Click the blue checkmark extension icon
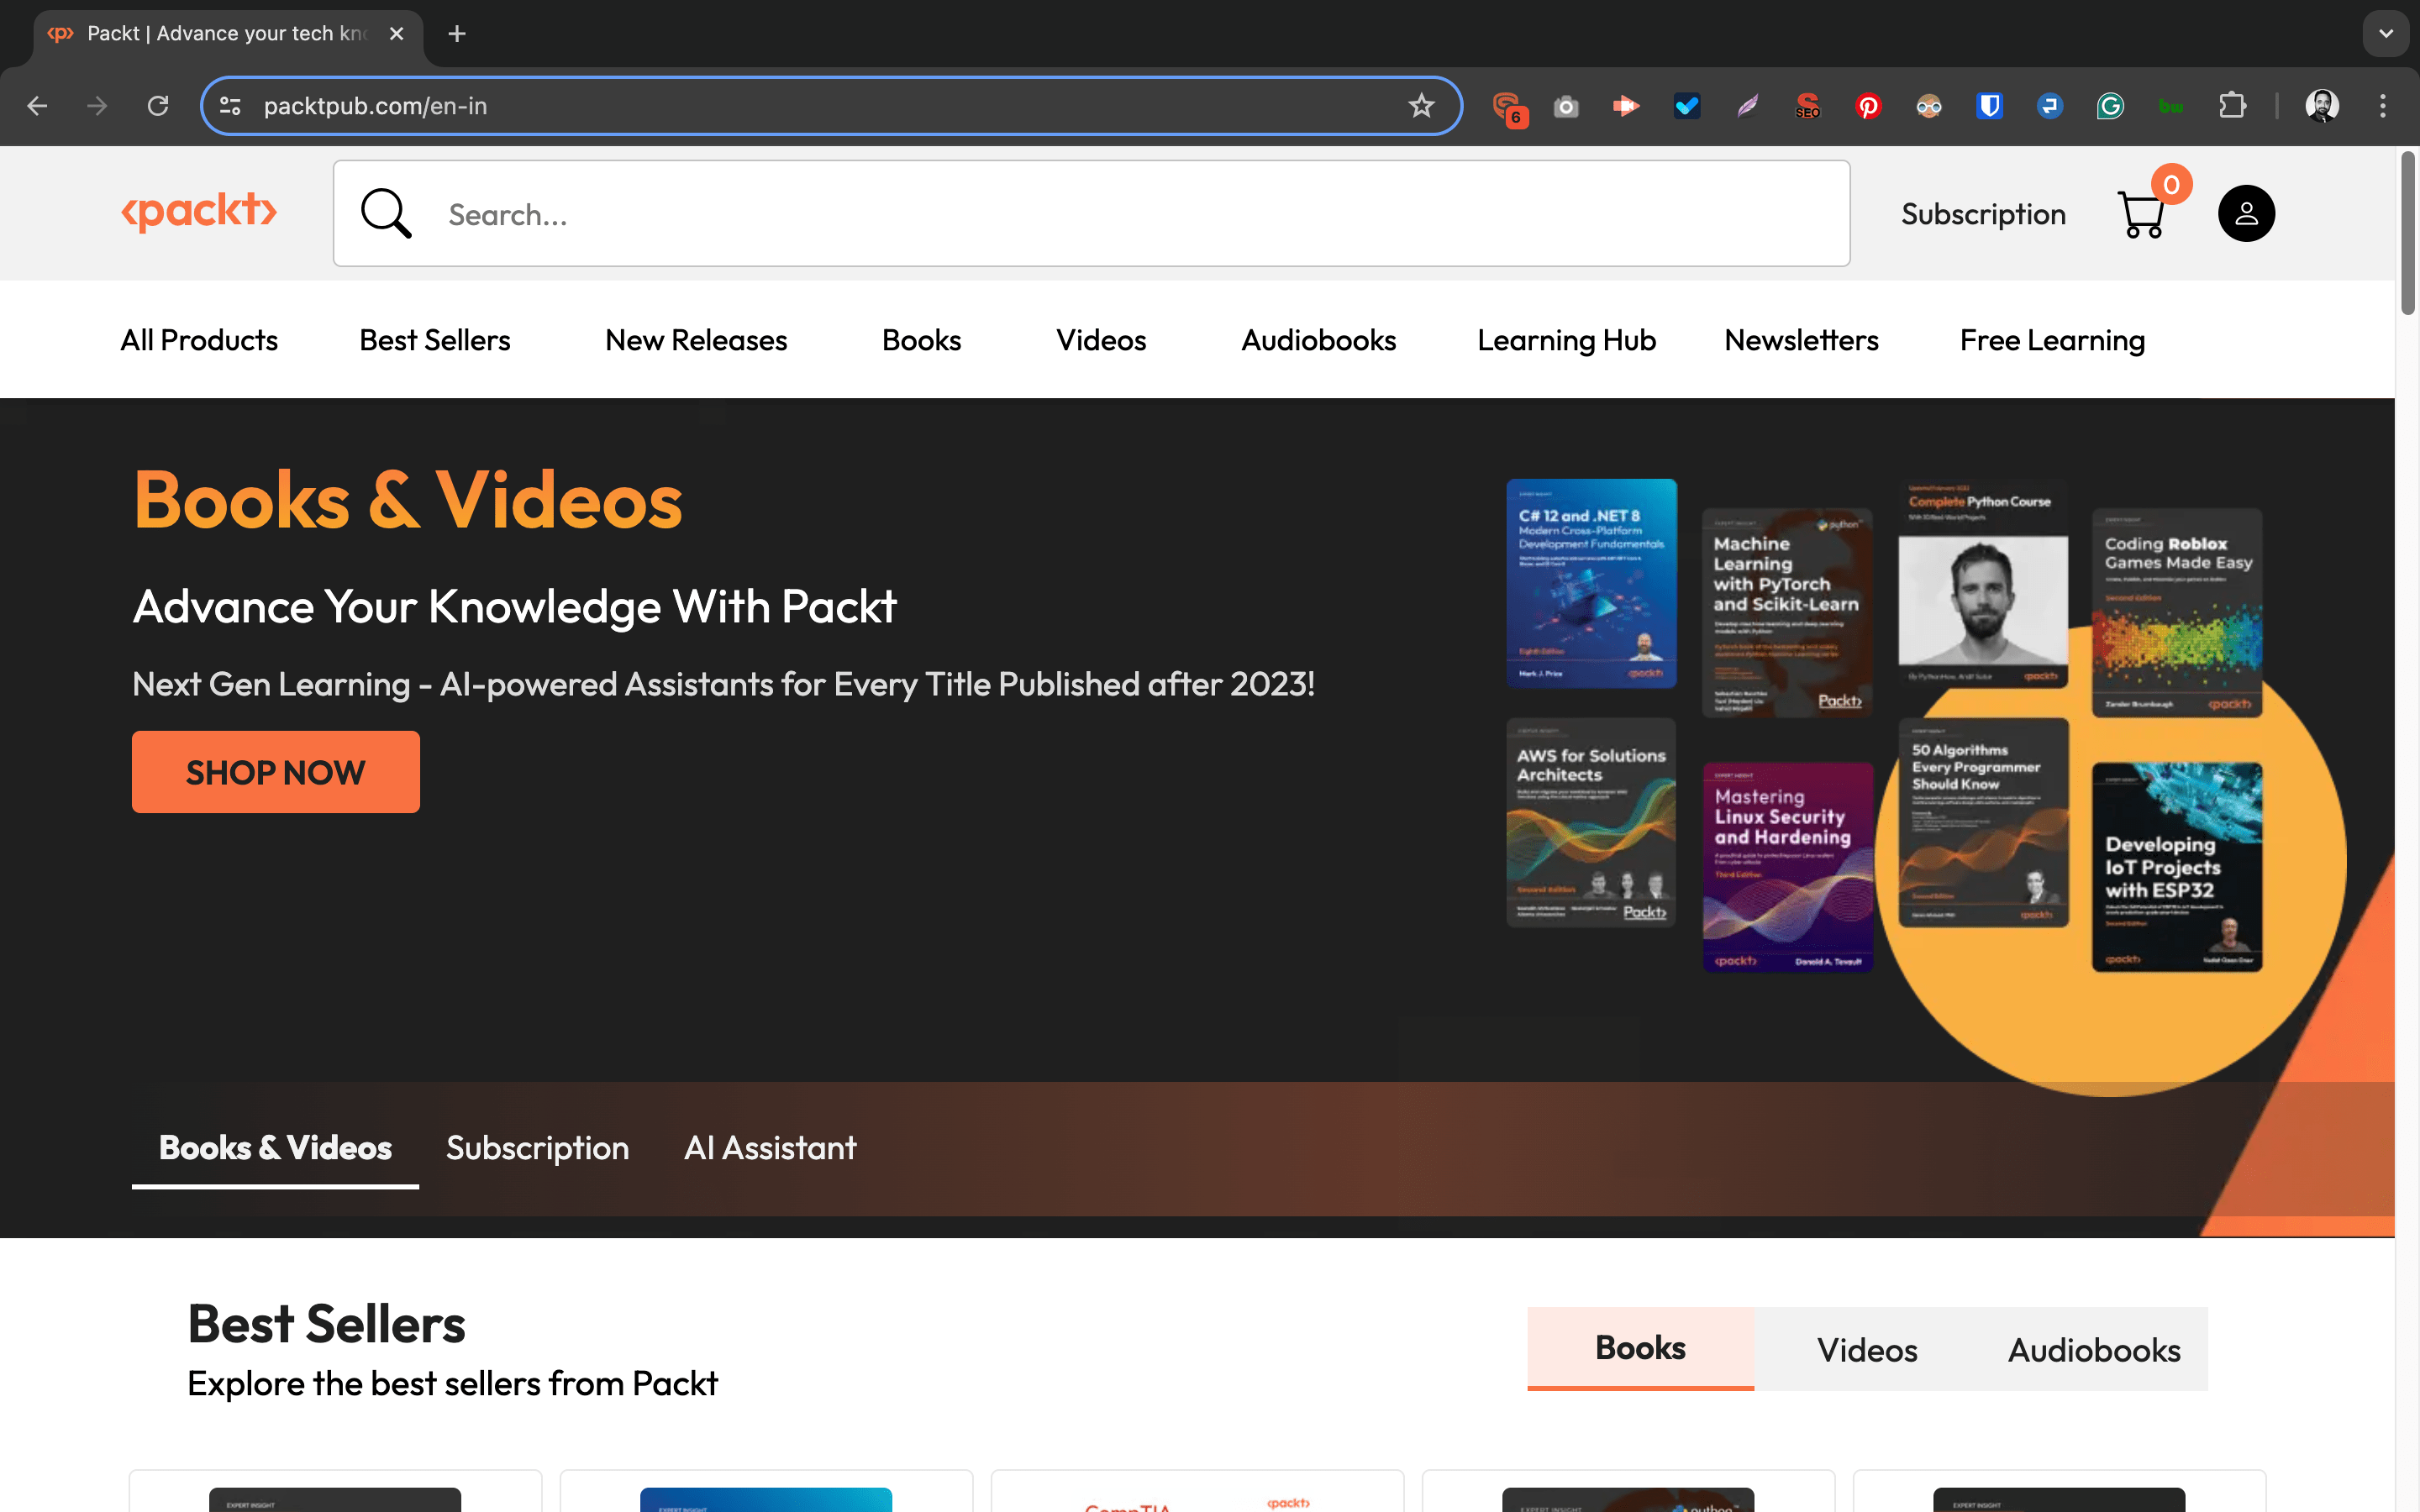Image resolution: width=2420 pixels, height=1512 pixels. (x=1687, y=106)
